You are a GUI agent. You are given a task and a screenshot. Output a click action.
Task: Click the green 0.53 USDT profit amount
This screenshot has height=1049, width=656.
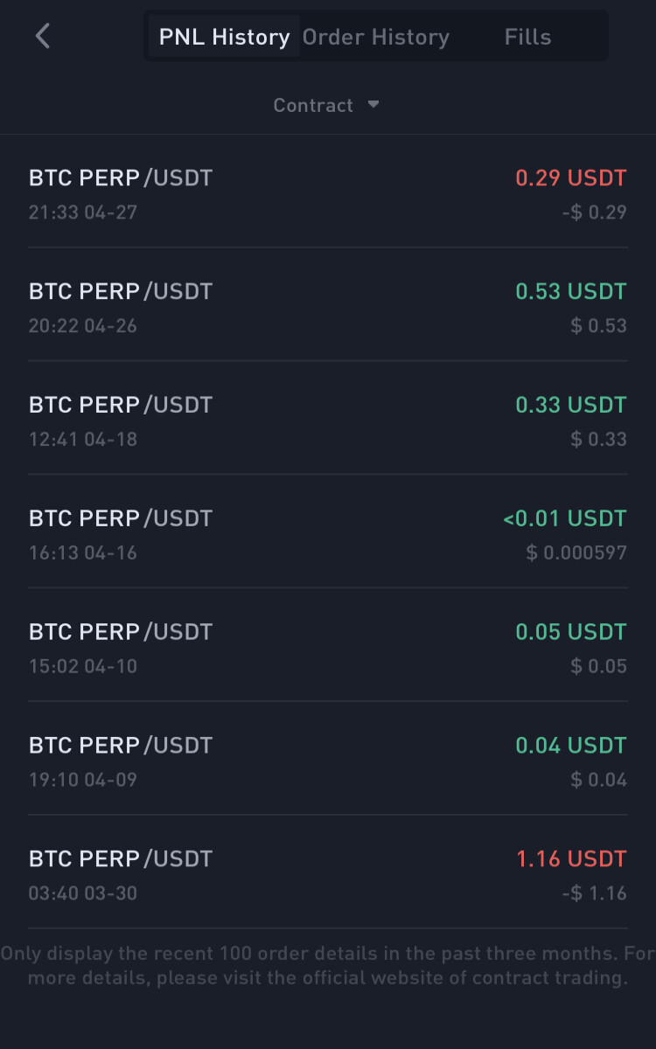pyautogui.click(x=571, y=291)
